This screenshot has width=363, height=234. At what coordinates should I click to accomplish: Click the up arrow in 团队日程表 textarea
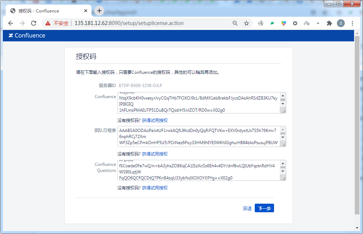(283, 129)
